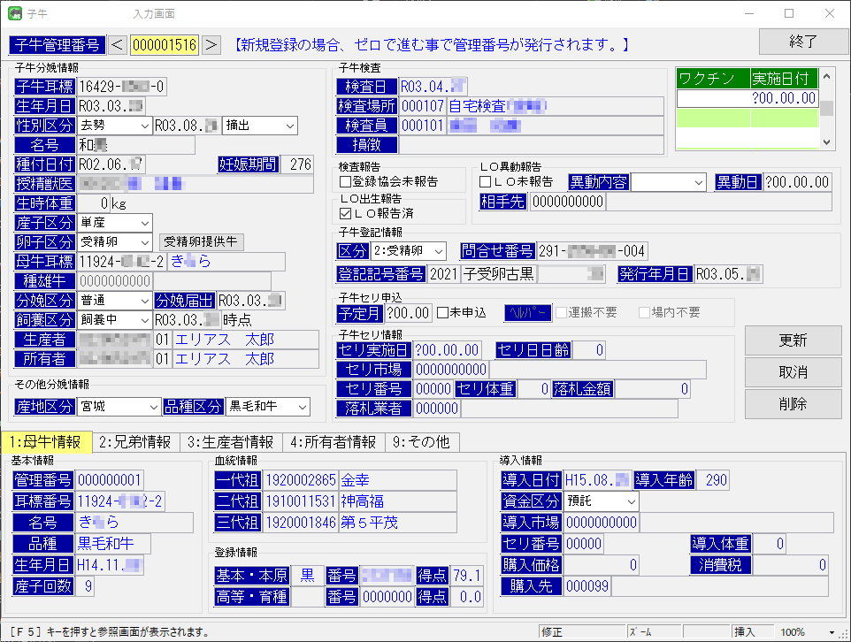Open 区分 dropdown showing 2:受精卵

(409, 251)
